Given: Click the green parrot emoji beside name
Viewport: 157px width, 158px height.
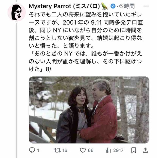Looking at the screenshot, I should [x=104, y=6].
